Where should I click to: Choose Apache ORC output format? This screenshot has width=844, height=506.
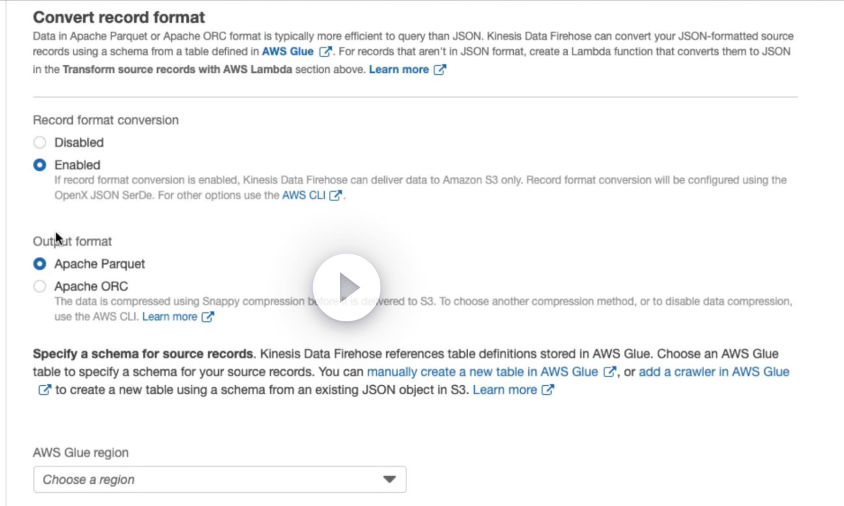[x=40, y=286]
